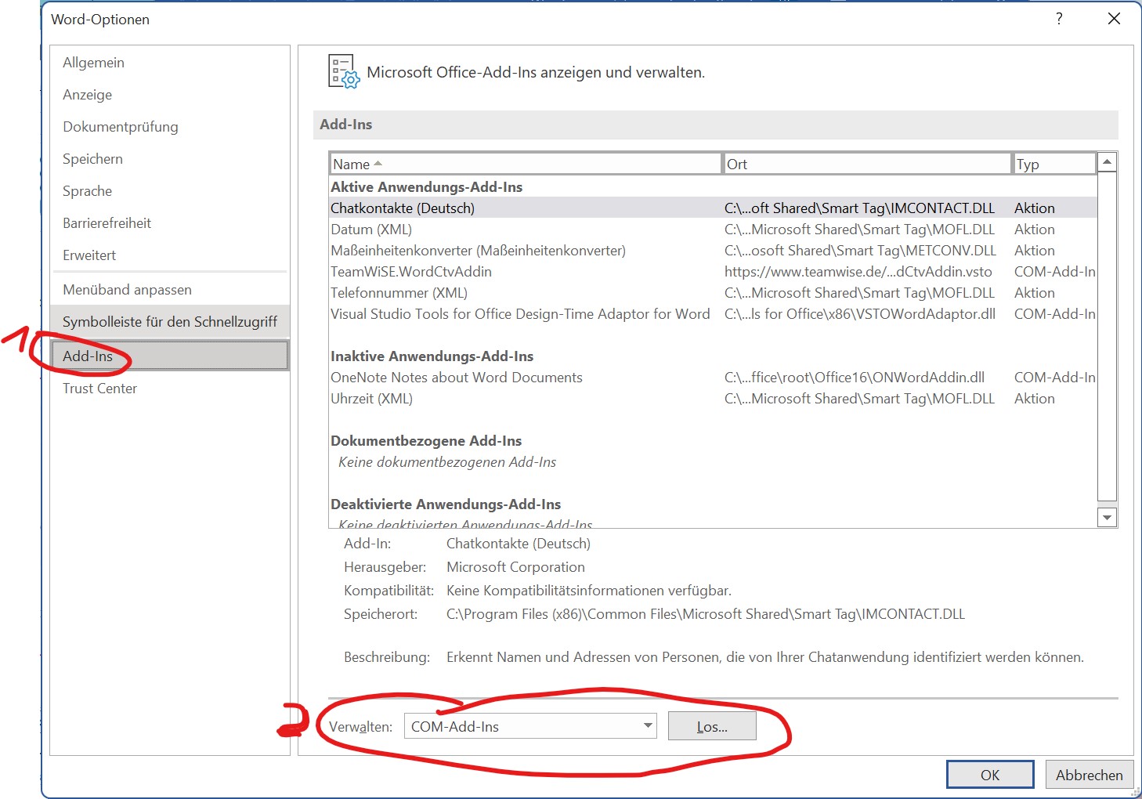The height and width of the screenshot is (799, 1142).
Task: Switch to the Trust Center category
Action: click(x=99, y=389)
